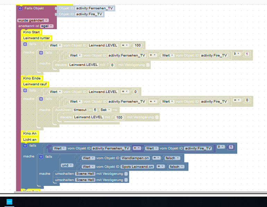The height and width of the screenshot is (207, 267).
Task: Open Wert dropdown before Leinwand.LEVEL = 100
Action: pyautogui.click(x=55, y=45)
